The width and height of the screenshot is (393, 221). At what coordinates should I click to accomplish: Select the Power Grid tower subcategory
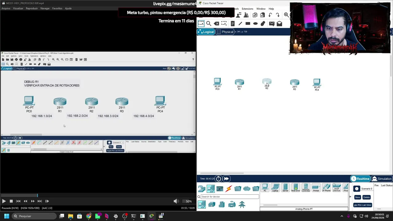242,204
